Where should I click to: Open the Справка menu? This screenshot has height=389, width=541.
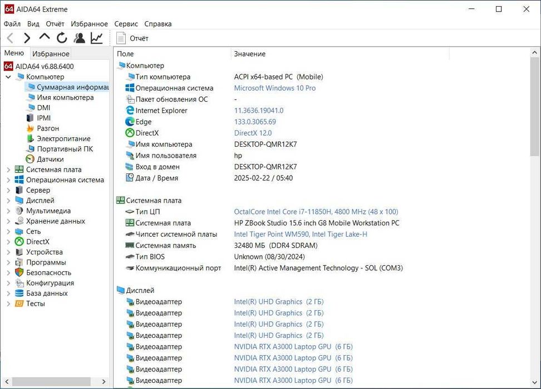(158, 24)
